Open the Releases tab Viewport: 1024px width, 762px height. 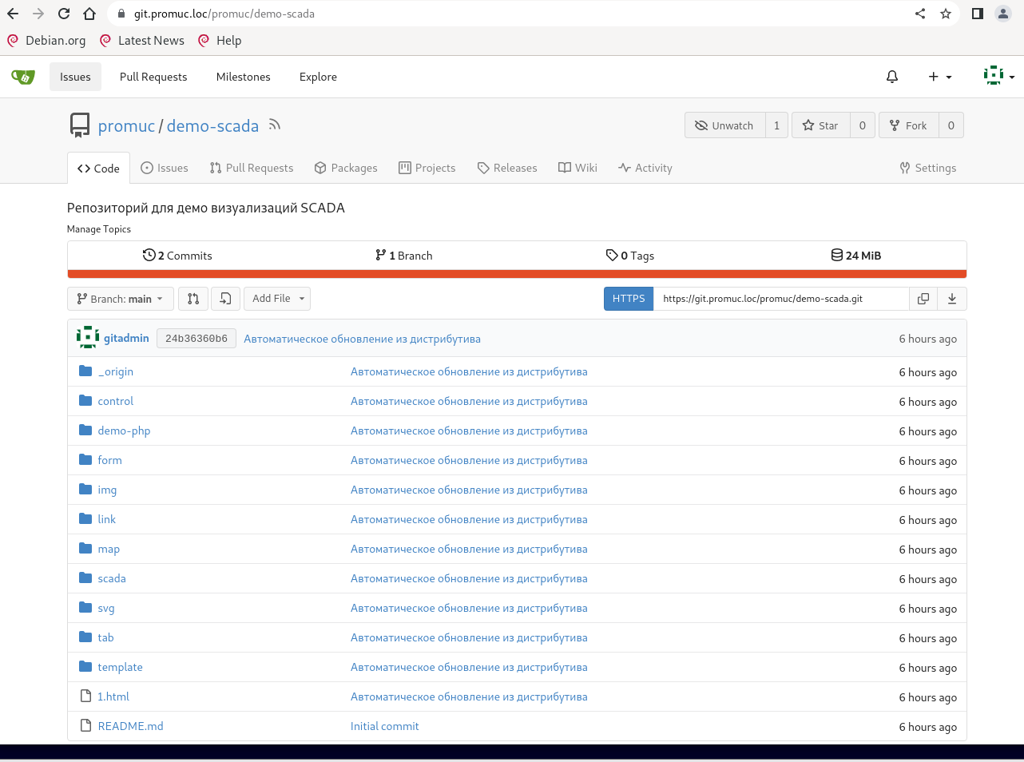tap(507, 168)
